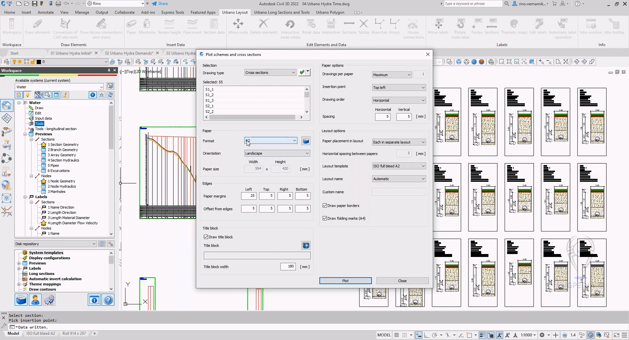Click the Interactive node rotate icon
The width and height of the screenshot is (629, 340).
click(x=290, y=25)
